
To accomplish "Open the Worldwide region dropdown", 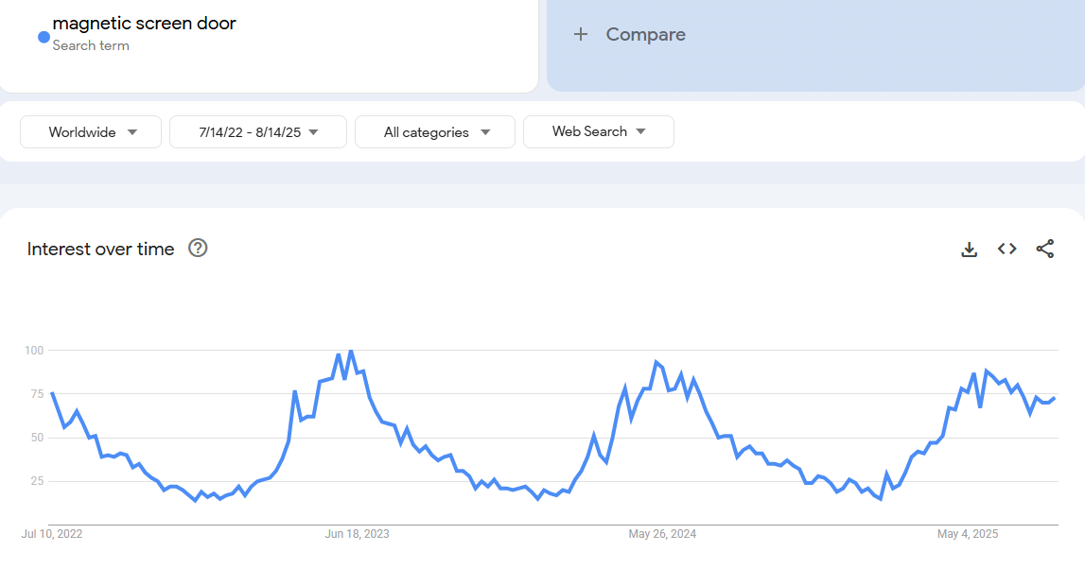I will pos(91,132).
